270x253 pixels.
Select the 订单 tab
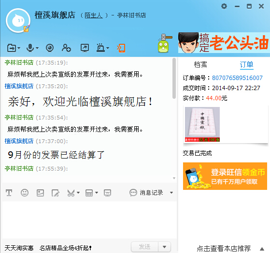click(247, 65)
